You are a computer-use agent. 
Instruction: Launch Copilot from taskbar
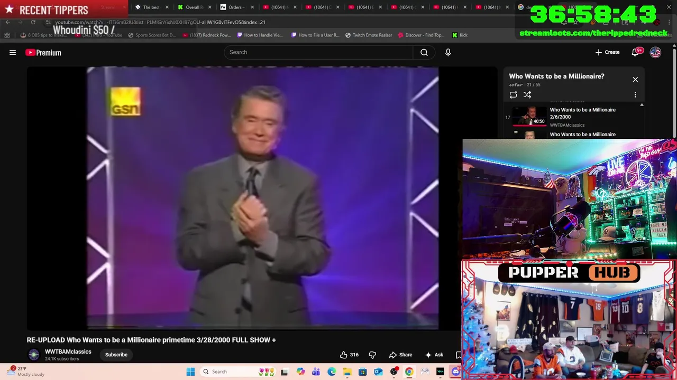pyautogui.click(x=300, y=372)
